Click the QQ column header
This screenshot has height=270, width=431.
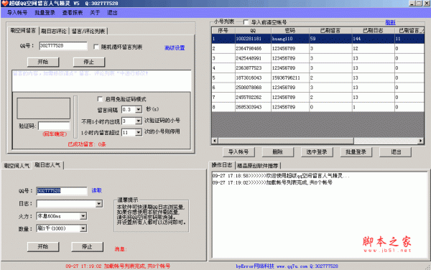[253, 30]
